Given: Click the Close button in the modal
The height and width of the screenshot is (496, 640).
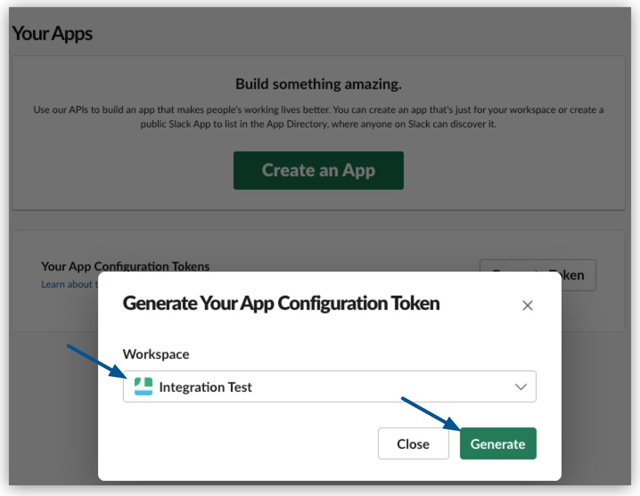Looking at the screenshot, I should point(413,443).
